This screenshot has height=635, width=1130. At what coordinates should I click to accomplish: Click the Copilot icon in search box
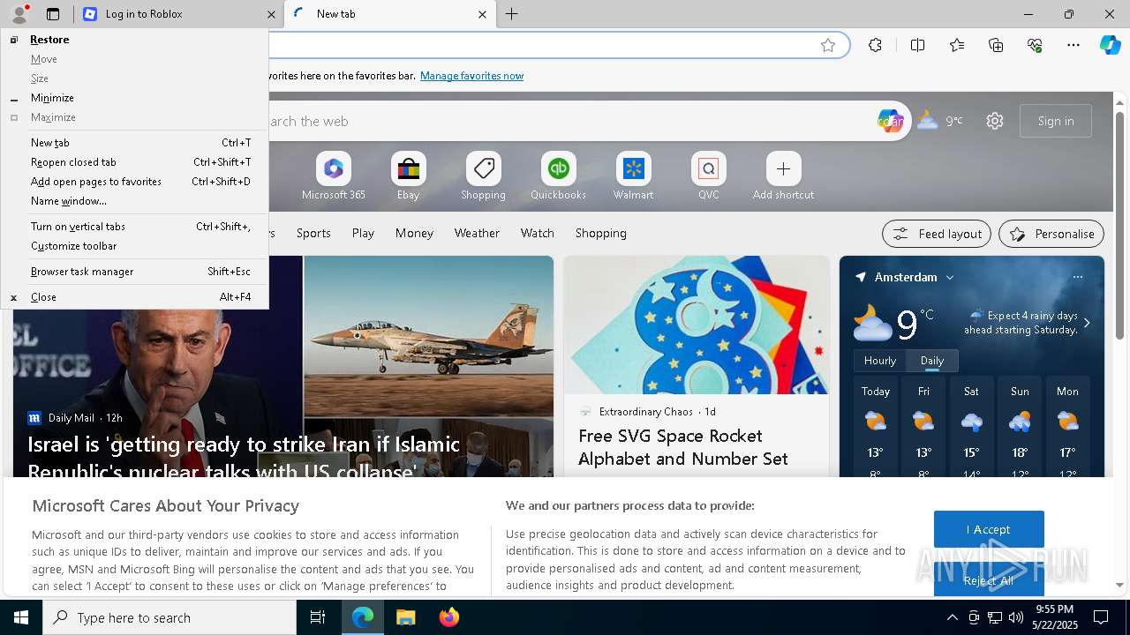[890, 121]
